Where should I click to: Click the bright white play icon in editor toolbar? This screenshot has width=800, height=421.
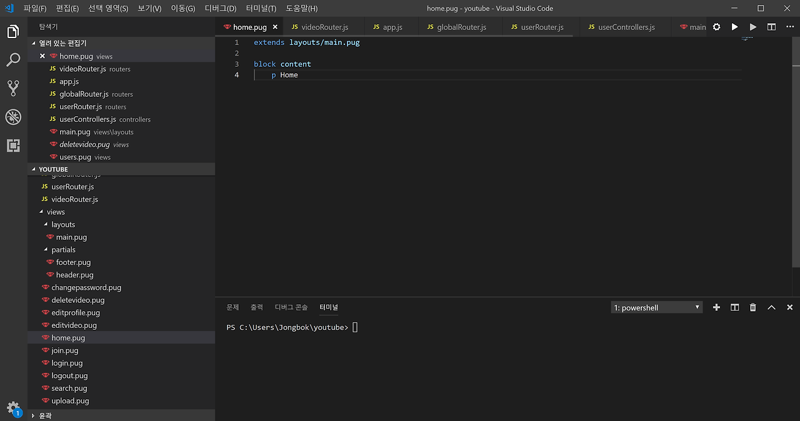(734, 27)
